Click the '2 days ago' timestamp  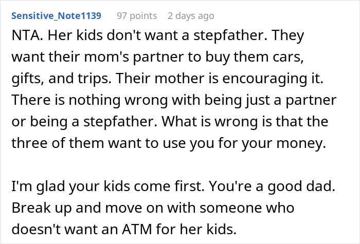(x=190, y=16)
